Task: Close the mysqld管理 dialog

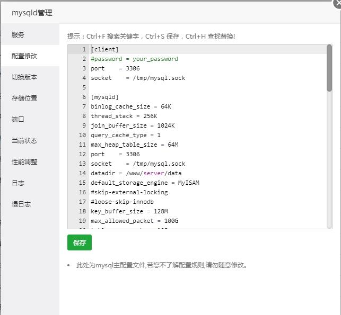Action: pyautogui.click(x=338, y=3)
